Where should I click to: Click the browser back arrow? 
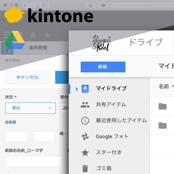coord(25,5)
